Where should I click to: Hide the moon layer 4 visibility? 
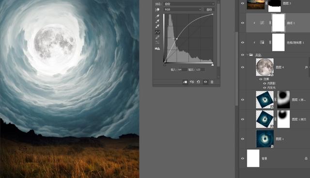pyautogui.click(x=242, y=67)
